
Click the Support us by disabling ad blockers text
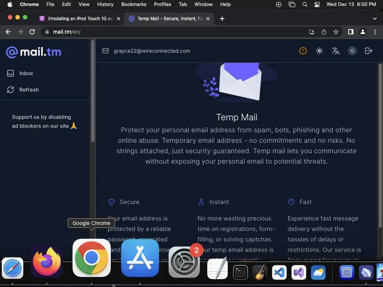(45, 121)
